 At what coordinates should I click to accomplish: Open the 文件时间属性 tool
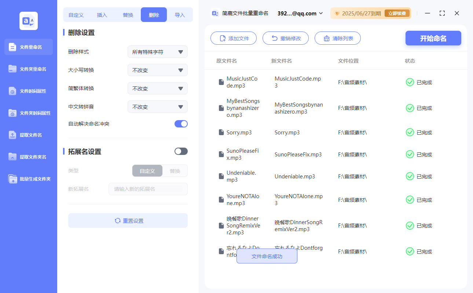click(x=28, y=91)
